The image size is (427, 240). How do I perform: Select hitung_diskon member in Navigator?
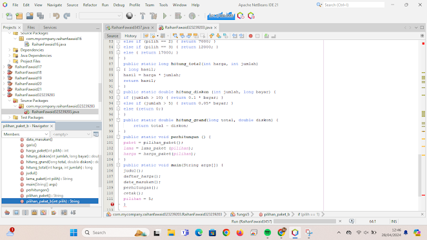click(62, 156)
